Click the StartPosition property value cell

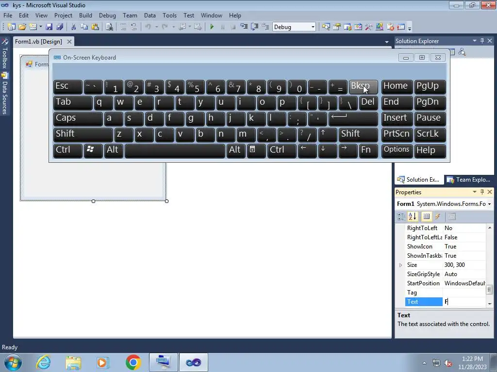[464, 283]
